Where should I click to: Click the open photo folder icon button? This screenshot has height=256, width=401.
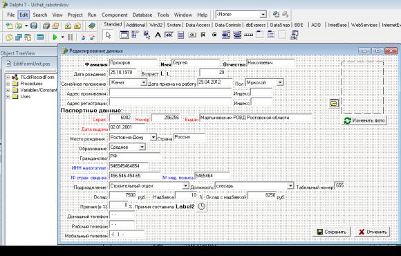(x=334, y=103)
